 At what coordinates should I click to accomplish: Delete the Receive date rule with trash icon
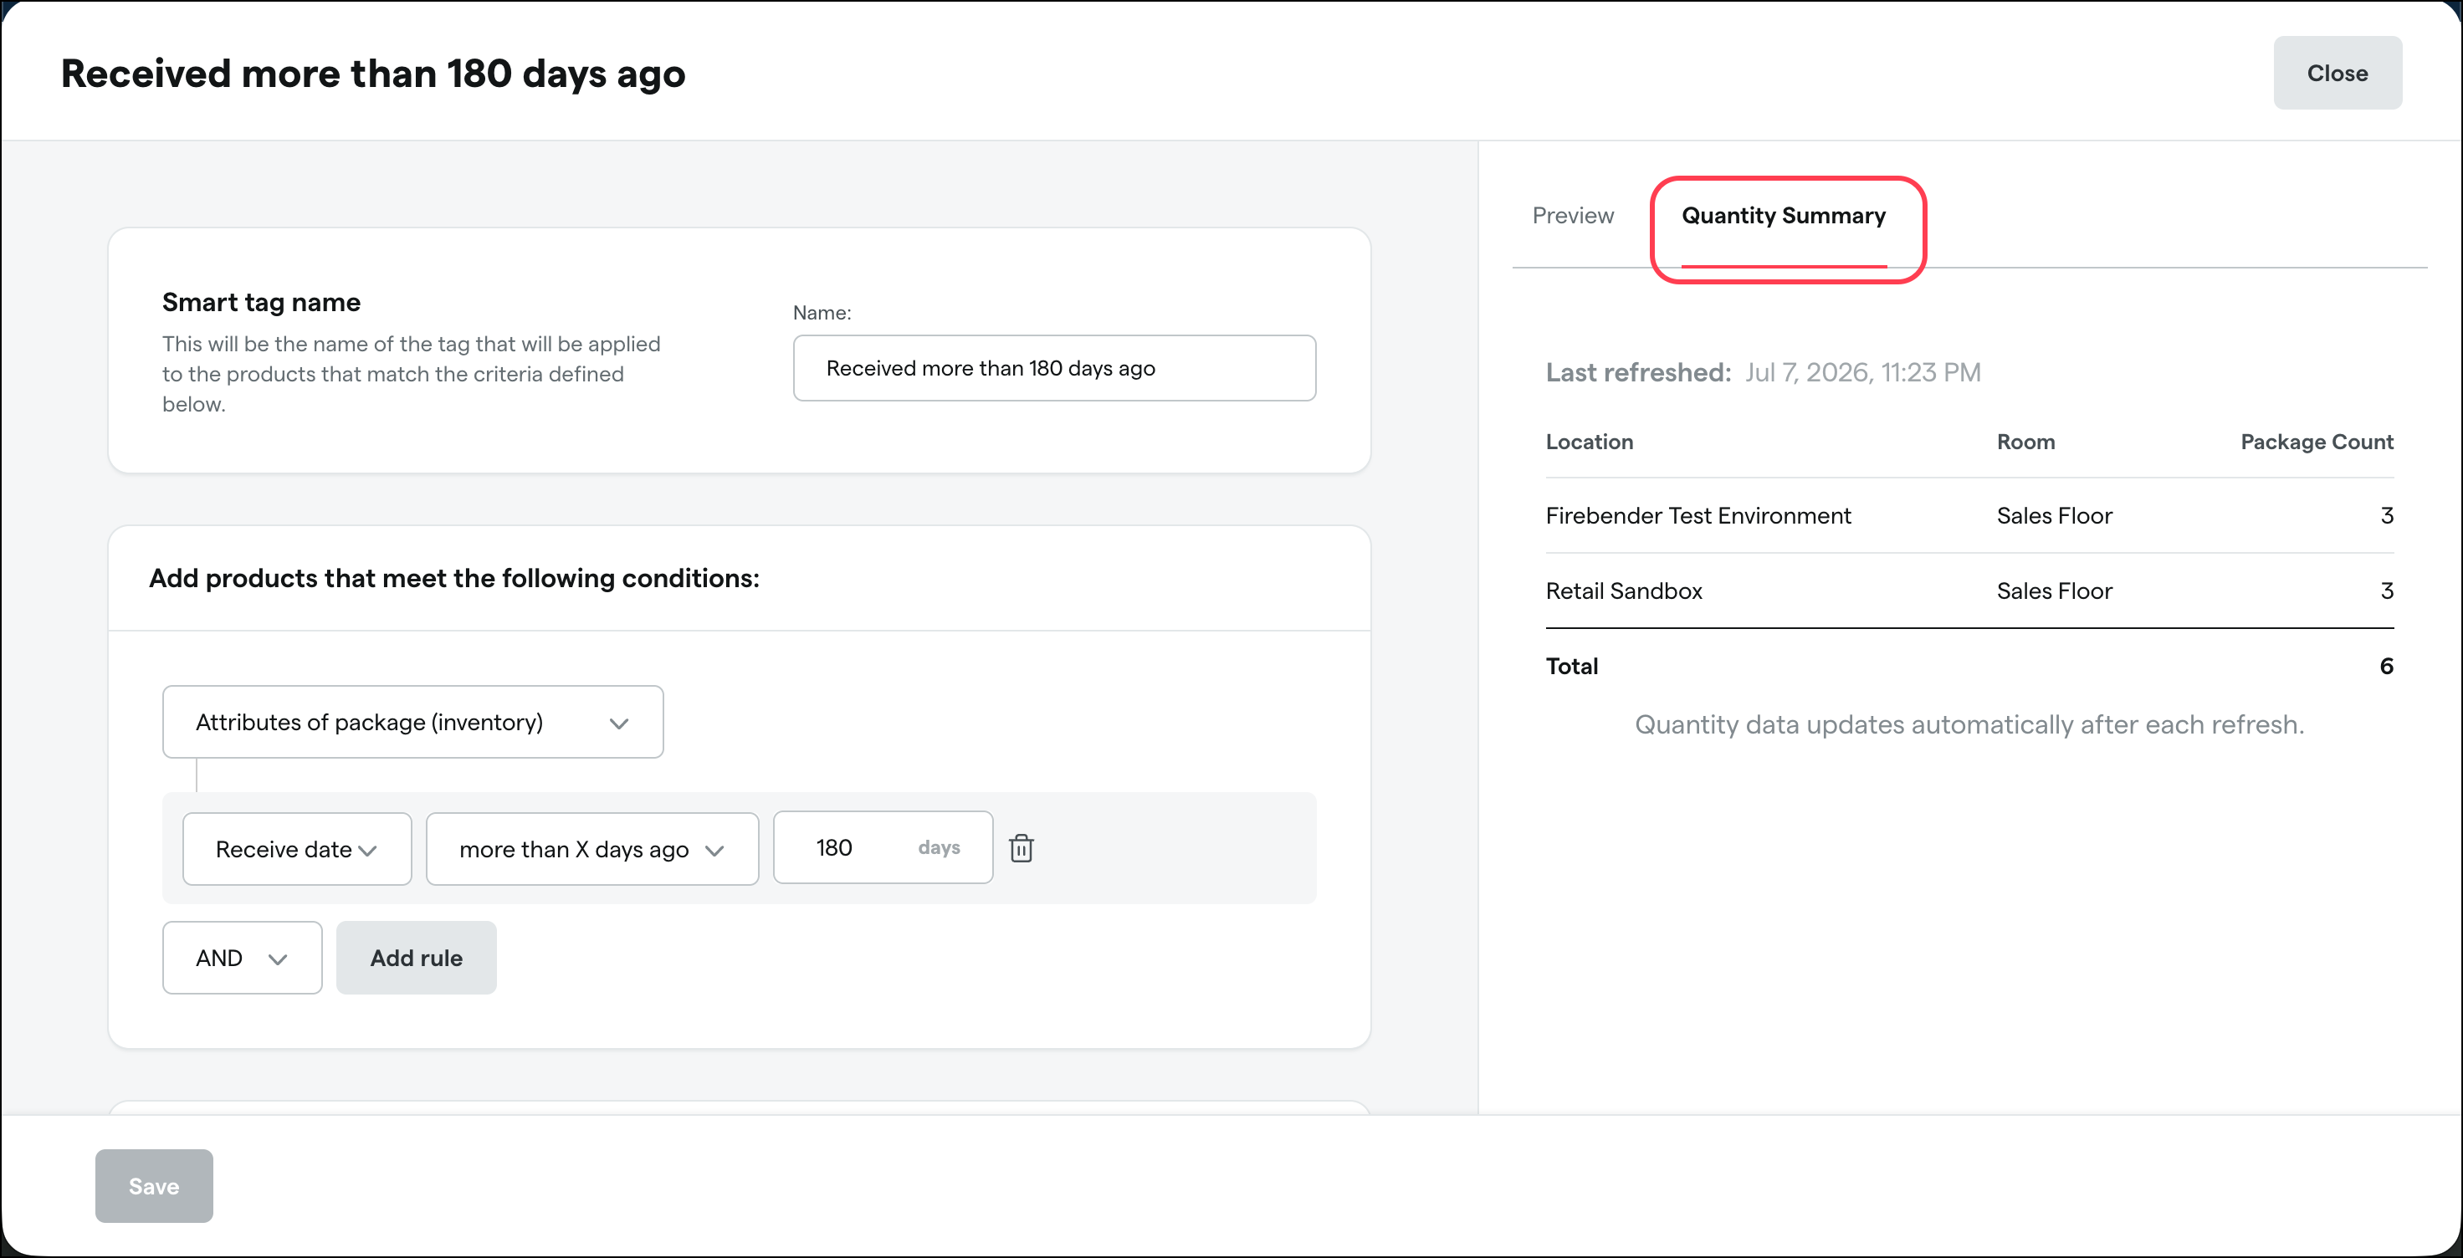click(1022, 848)
